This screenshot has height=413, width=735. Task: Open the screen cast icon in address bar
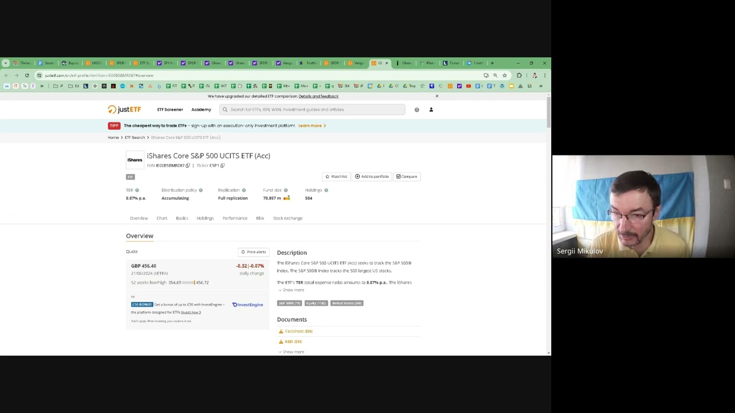pyautogui.click(x=486, y=76)
